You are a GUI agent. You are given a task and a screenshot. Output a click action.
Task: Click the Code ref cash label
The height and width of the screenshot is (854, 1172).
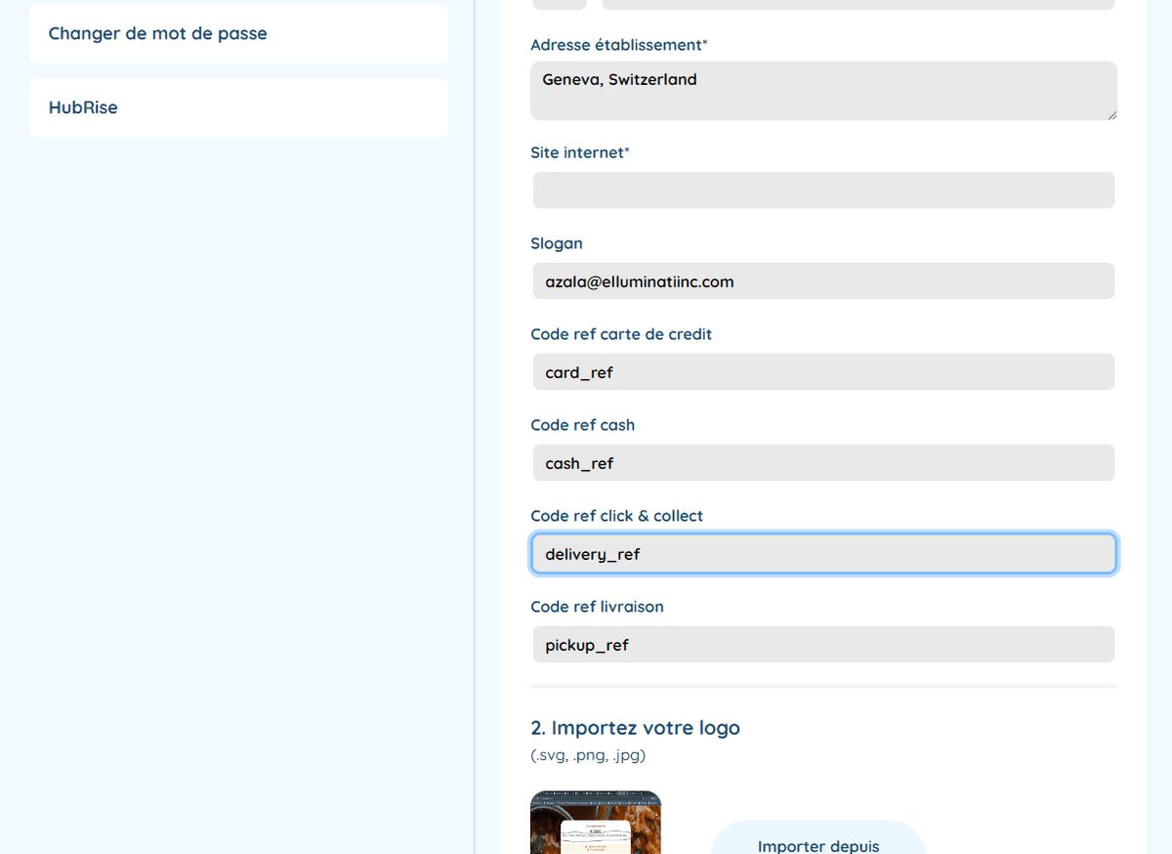point(582,425)
